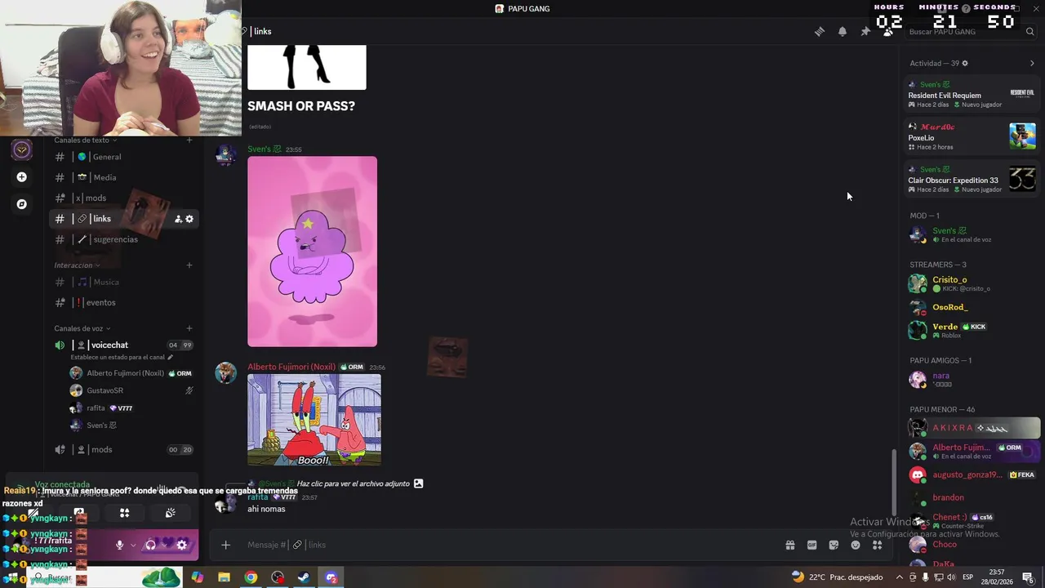
Task: Open microphone input options arrow
Action: pos(133,545)
